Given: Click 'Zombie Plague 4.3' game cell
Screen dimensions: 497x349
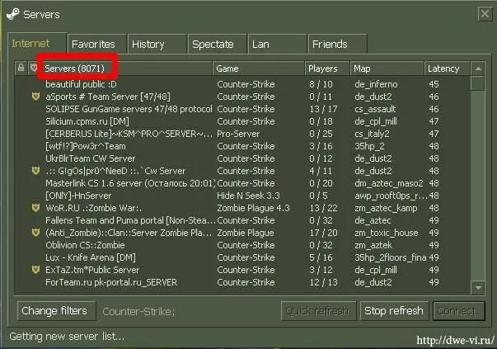Looking at the screenshot, I should pyautogui.click(x=253, y=208).
